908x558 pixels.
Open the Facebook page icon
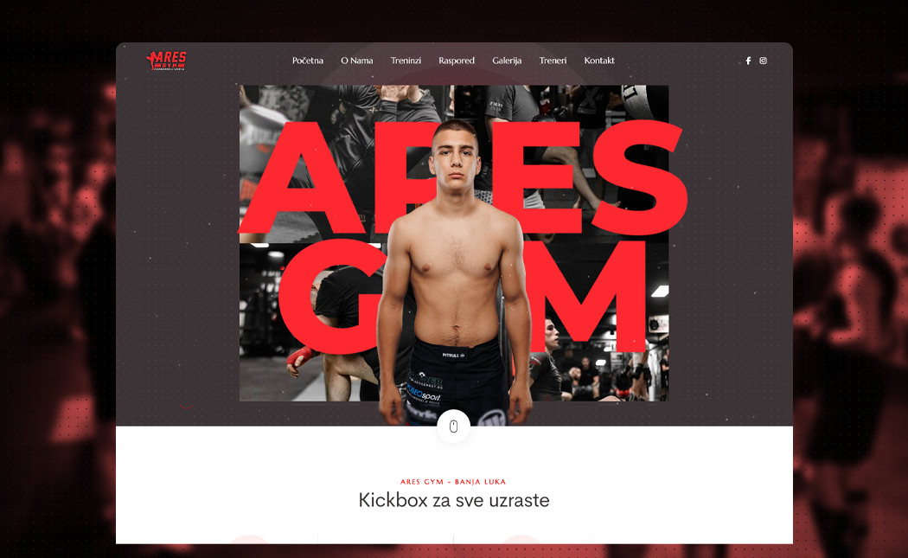point(748,61)
